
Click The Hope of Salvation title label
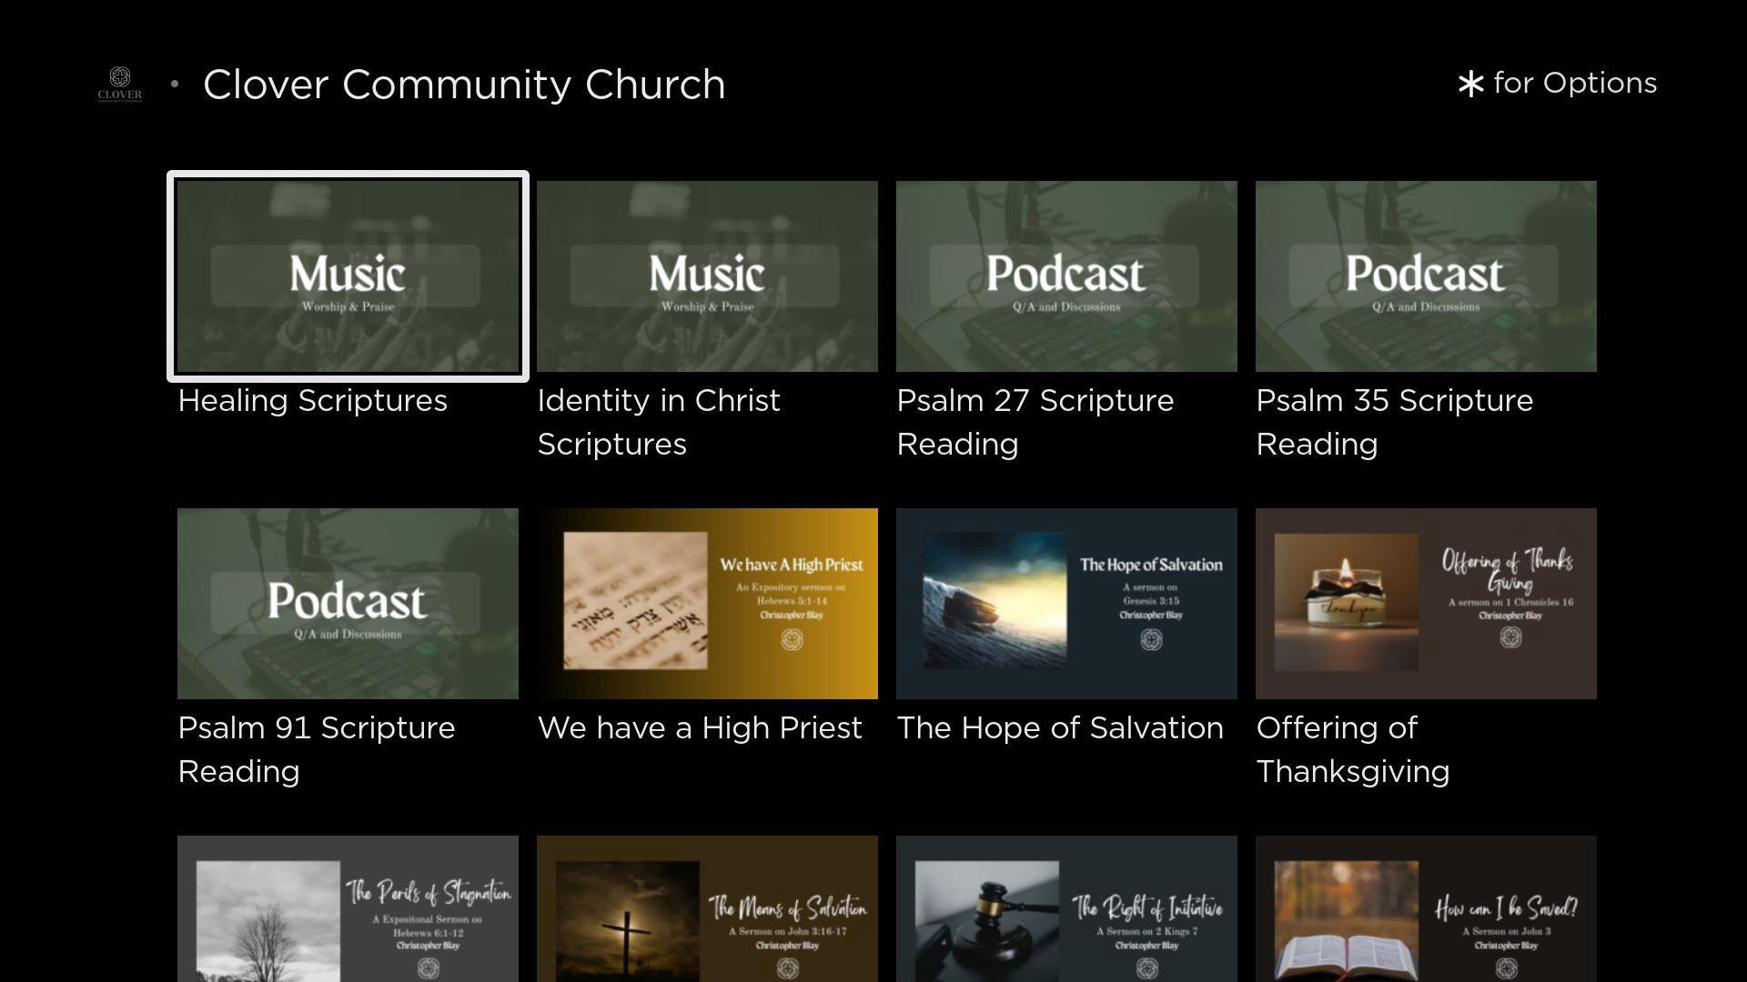(x=1059, y=728)
